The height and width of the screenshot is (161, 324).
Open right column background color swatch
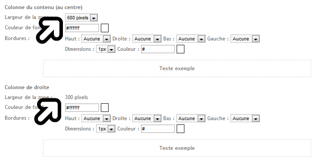point(105,108)
